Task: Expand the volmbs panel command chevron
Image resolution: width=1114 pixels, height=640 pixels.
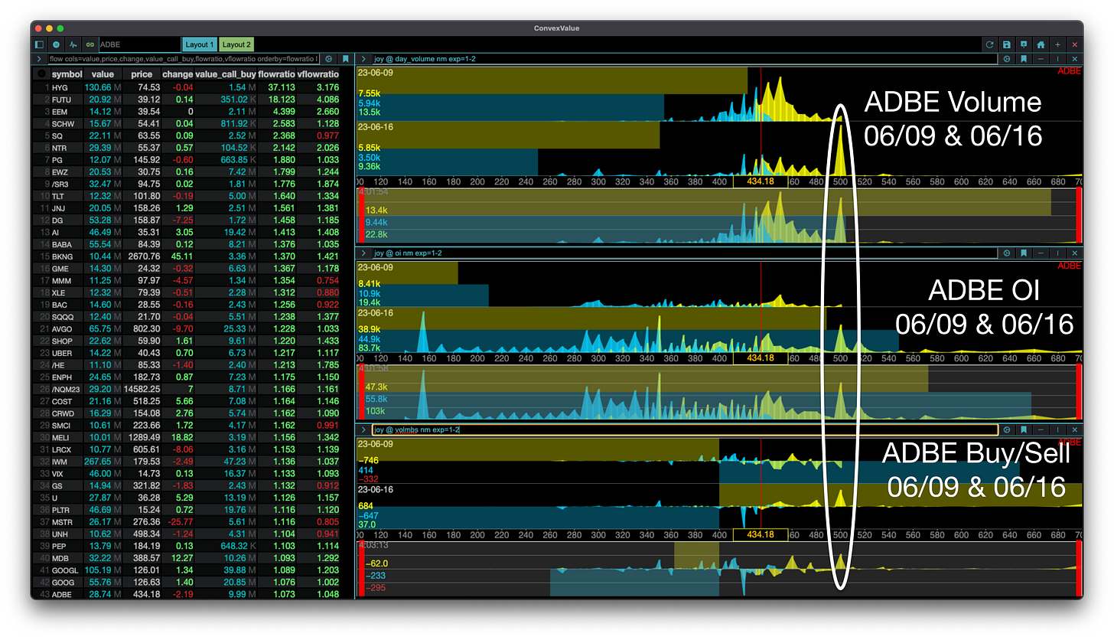Action: click(364, 430)
